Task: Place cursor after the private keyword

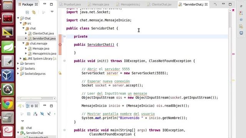Action: pyautogui.click(x=88, y=36)
